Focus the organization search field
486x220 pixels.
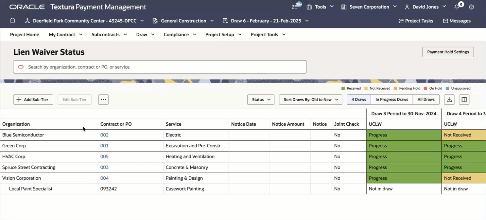[160, 67]
